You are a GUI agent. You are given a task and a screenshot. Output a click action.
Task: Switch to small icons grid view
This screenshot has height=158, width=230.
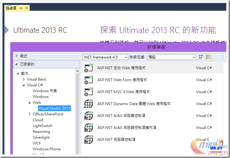point(201,57)
